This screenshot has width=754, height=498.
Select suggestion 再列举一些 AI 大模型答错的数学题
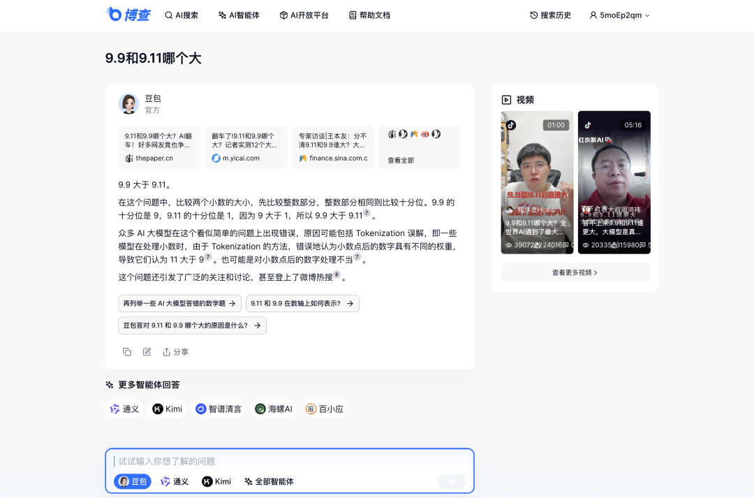pos(179,304)
